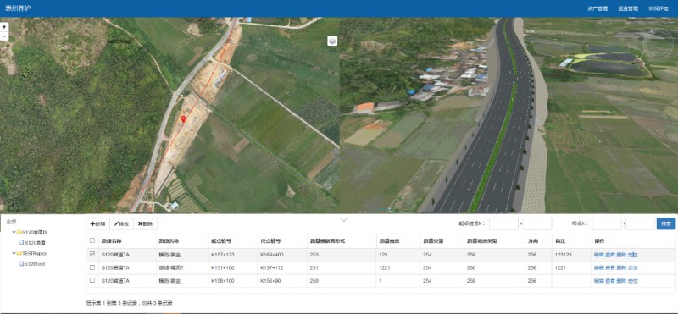The image size is (678, 314).
Task: Open the layer cube icon on map
Action: (332, 41)
